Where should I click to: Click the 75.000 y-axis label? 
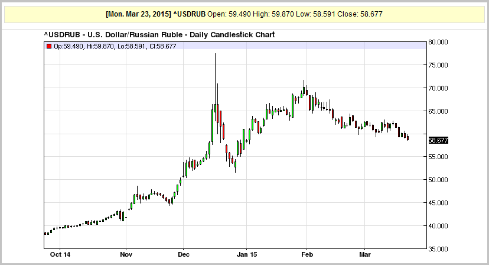(x=438, y=65)
